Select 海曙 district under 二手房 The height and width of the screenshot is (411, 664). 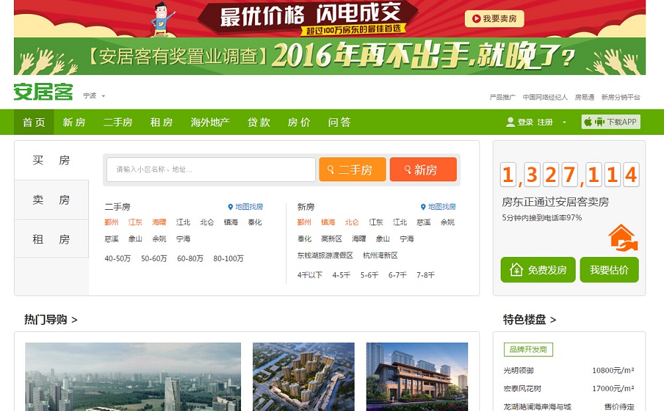[x=159, y=222]
